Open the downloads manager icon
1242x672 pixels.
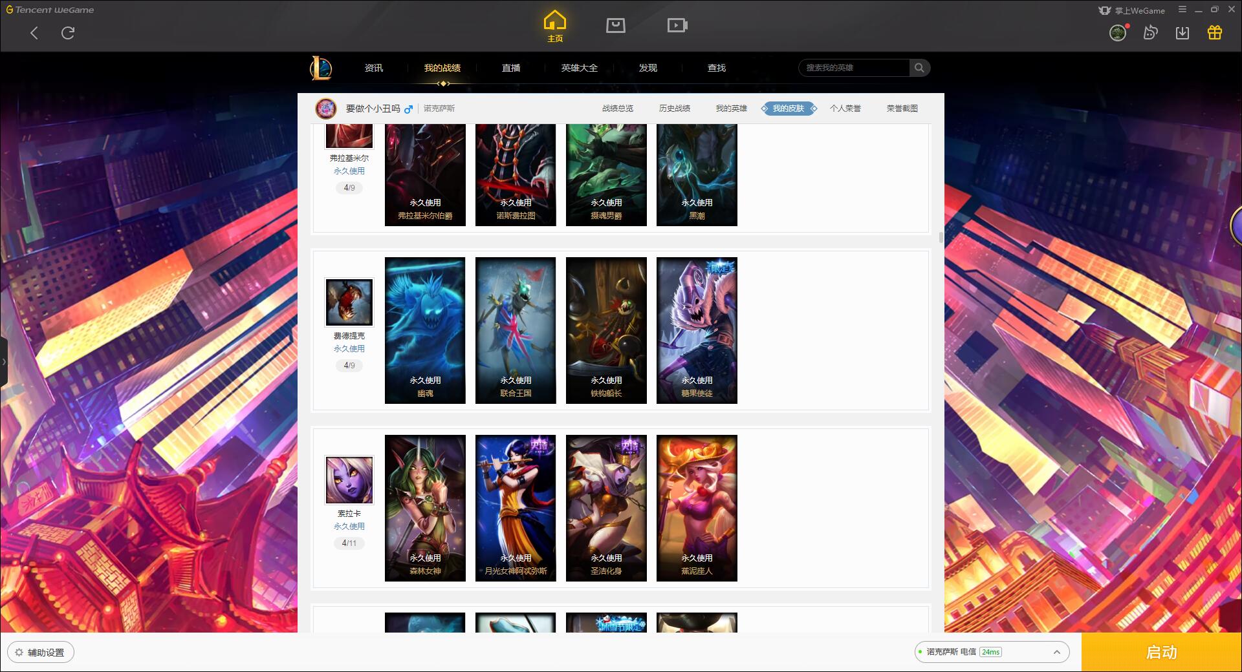[1182, 33]
